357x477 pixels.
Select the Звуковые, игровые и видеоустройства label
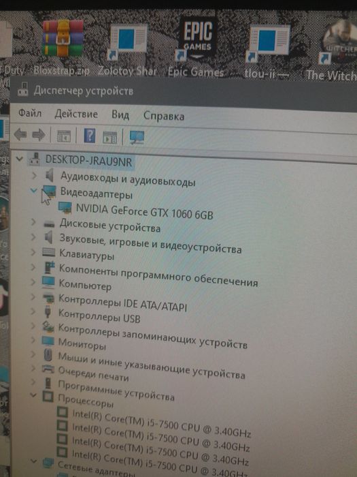pos(150,244)
